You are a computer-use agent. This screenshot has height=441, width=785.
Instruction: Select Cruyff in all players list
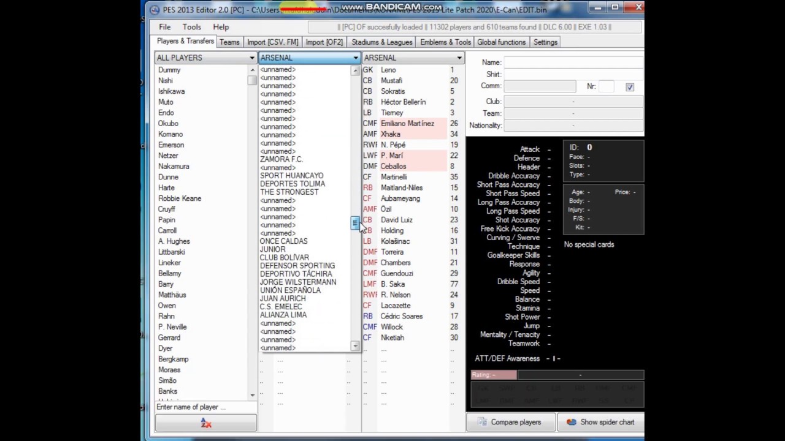coord(167,209)
